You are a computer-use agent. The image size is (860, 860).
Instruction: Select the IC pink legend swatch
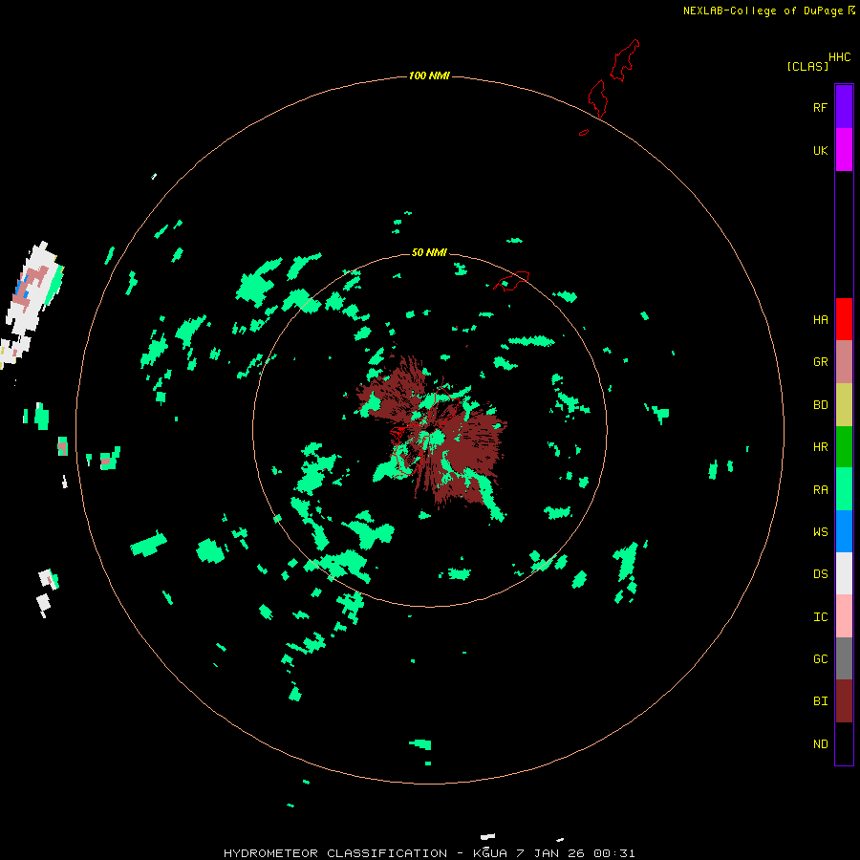tap(844, 616)
